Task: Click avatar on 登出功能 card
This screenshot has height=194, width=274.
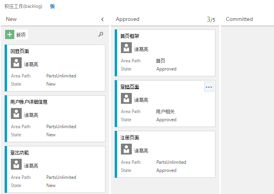Action: [16, 164]
